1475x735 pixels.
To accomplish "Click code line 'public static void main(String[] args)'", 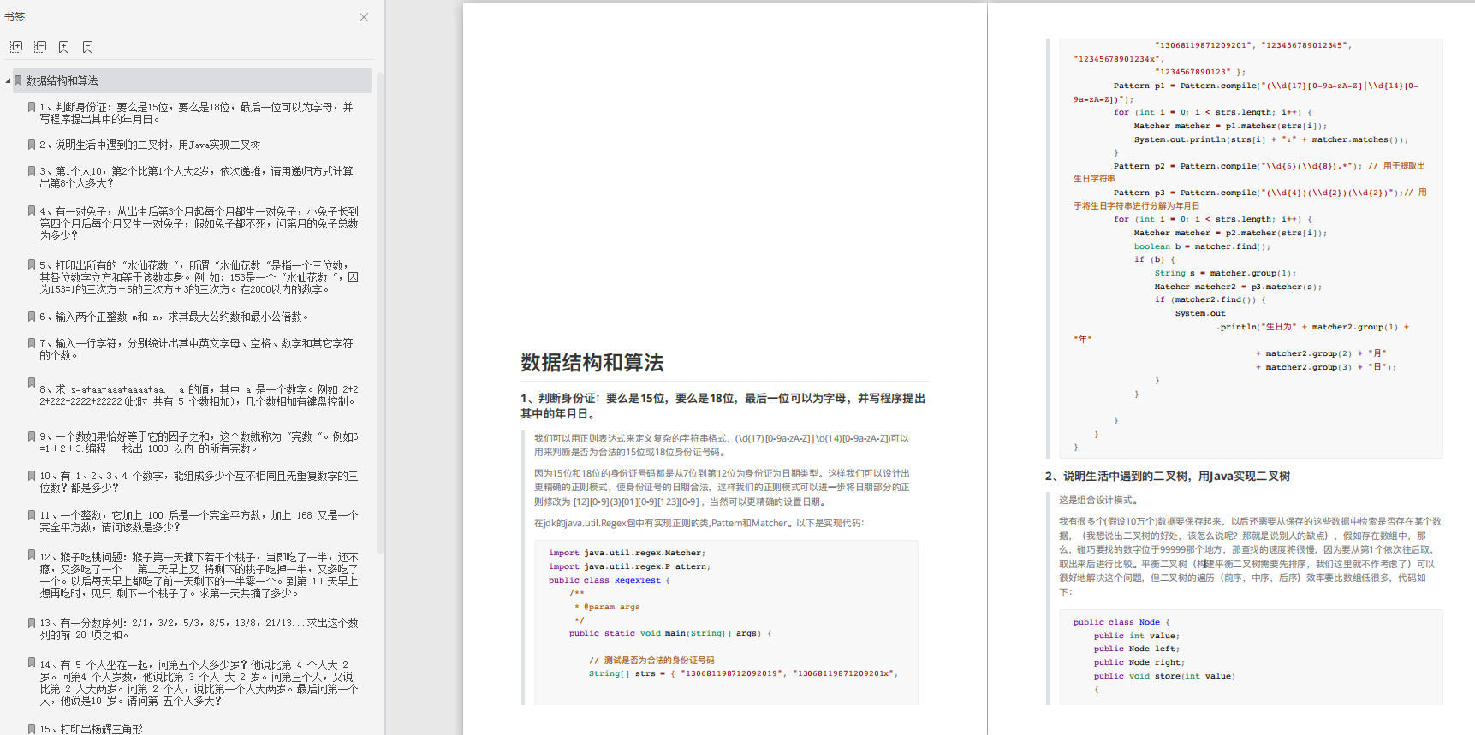I will tap(670, 633).
